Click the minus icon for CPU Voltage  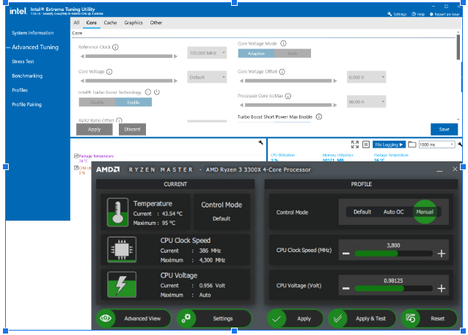tap(345, 288)
